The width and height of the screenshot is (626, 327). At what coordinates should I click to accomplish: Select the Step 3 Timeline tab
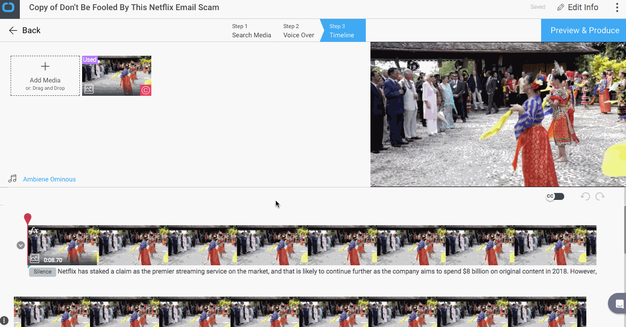342,30
